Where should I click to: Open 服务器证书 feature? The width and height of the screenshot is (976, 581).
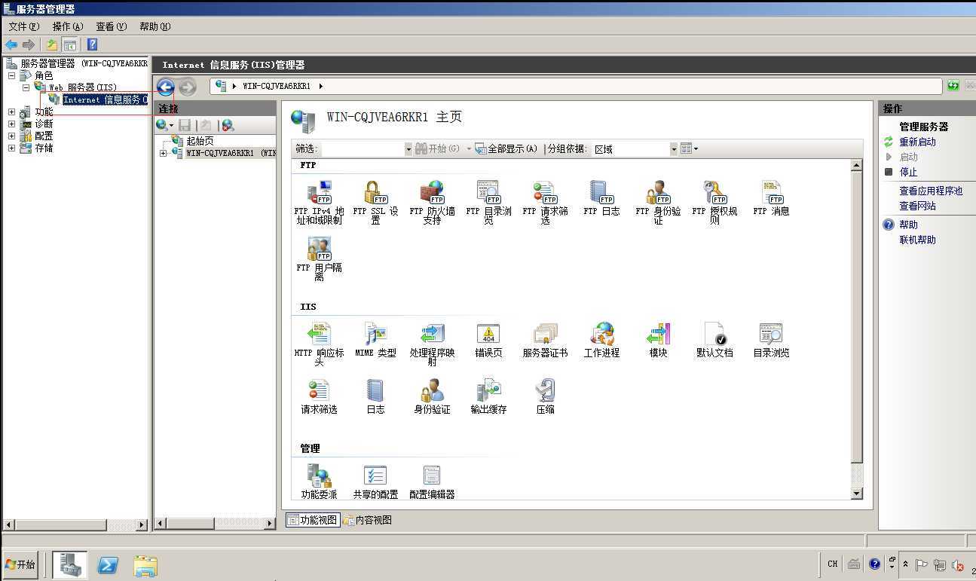pos(545,339)
